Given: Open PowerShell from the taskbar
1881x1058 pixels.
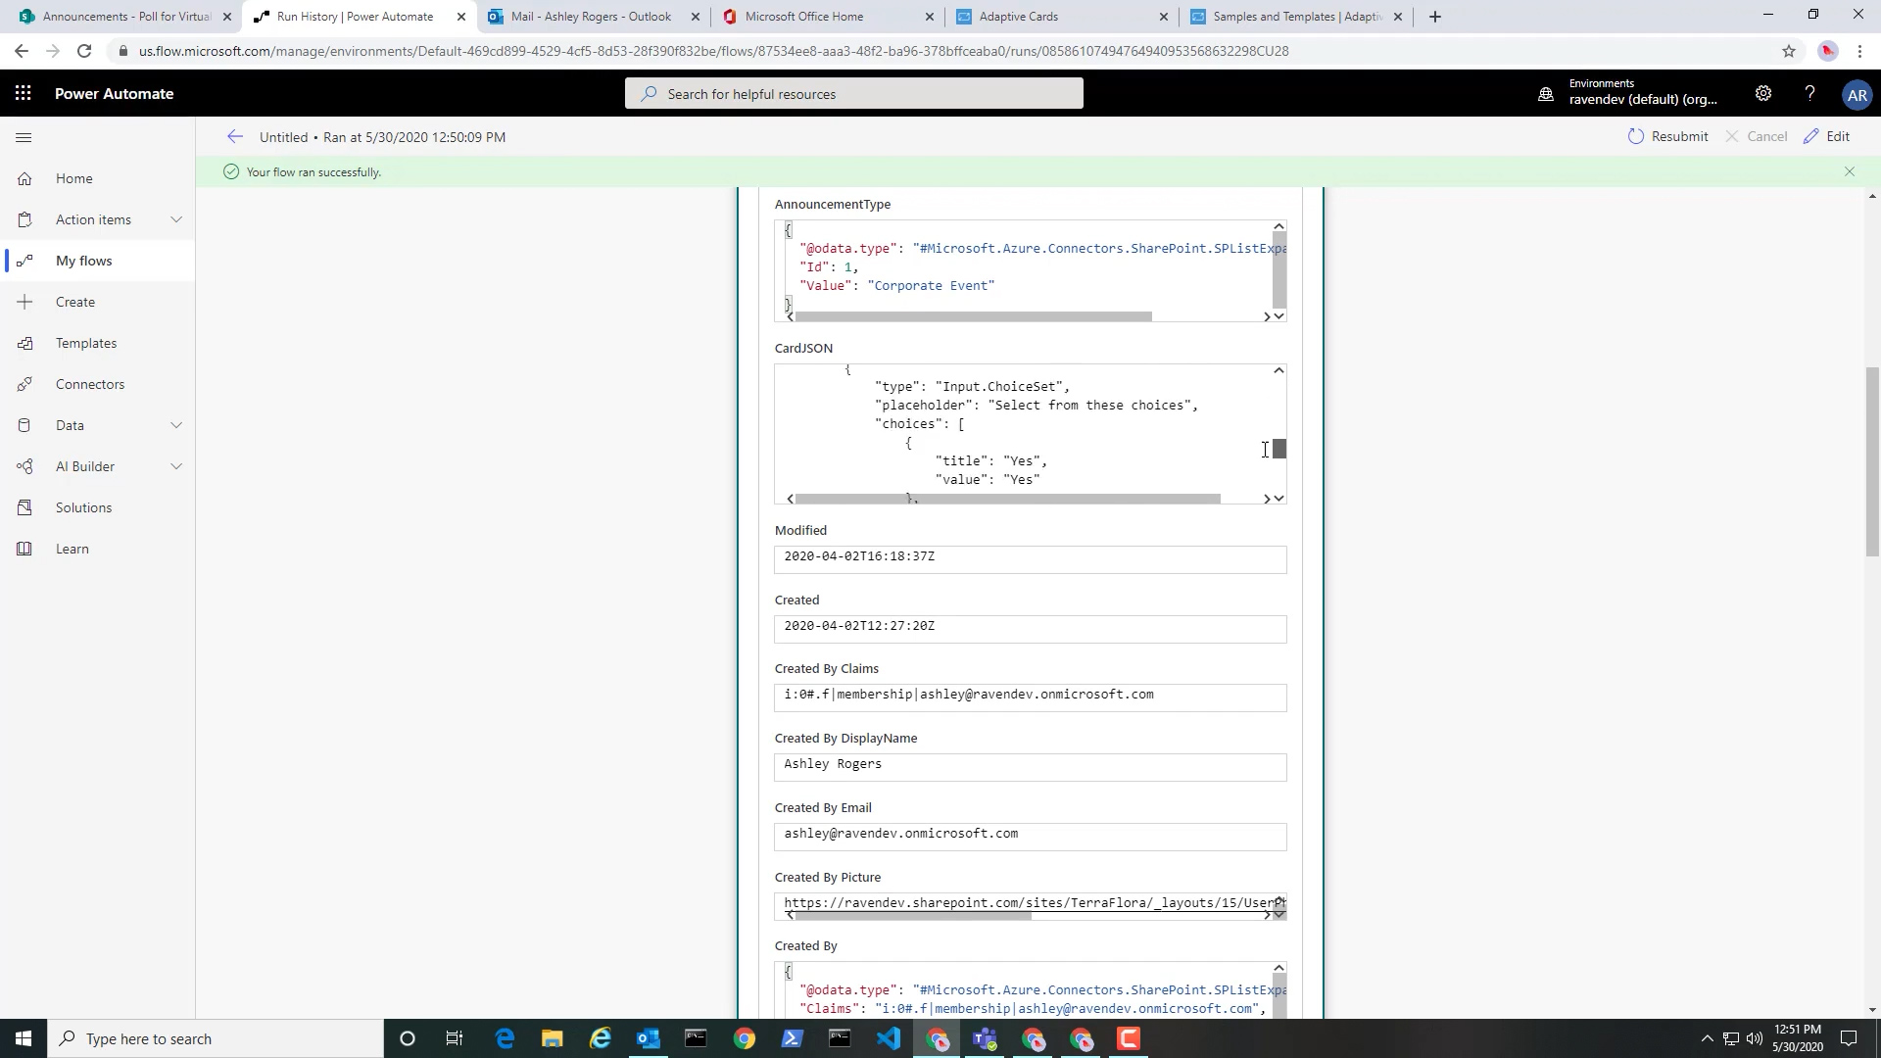Looking at the screenshot, I should (x=792, y=1038).
